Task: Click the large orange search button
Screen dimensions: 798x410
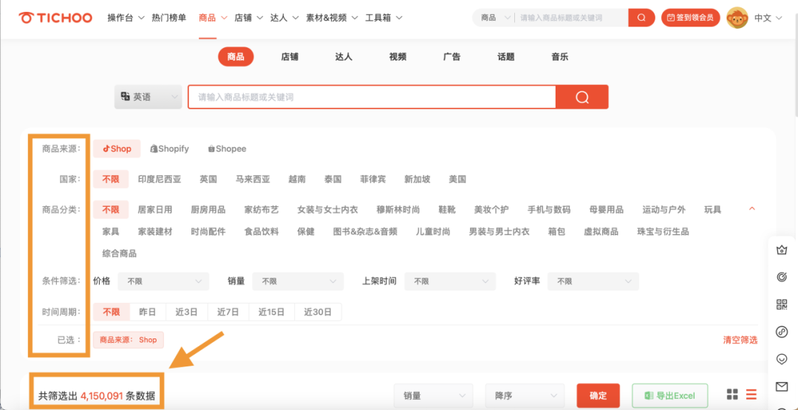Action: point(582,97)
